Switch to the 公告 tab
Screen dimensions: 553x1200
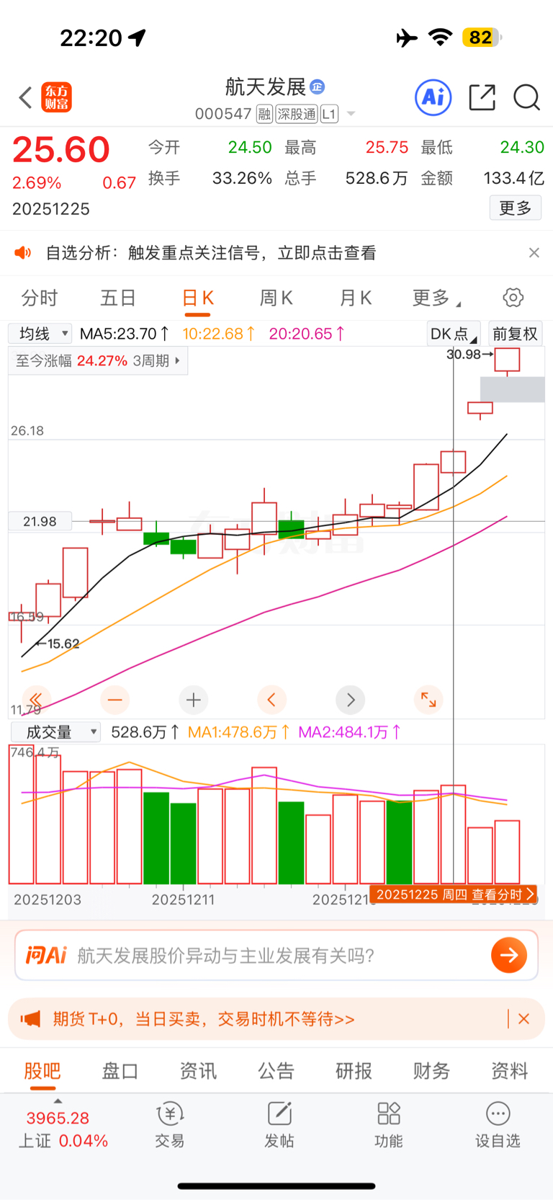tap(276, 1071)
